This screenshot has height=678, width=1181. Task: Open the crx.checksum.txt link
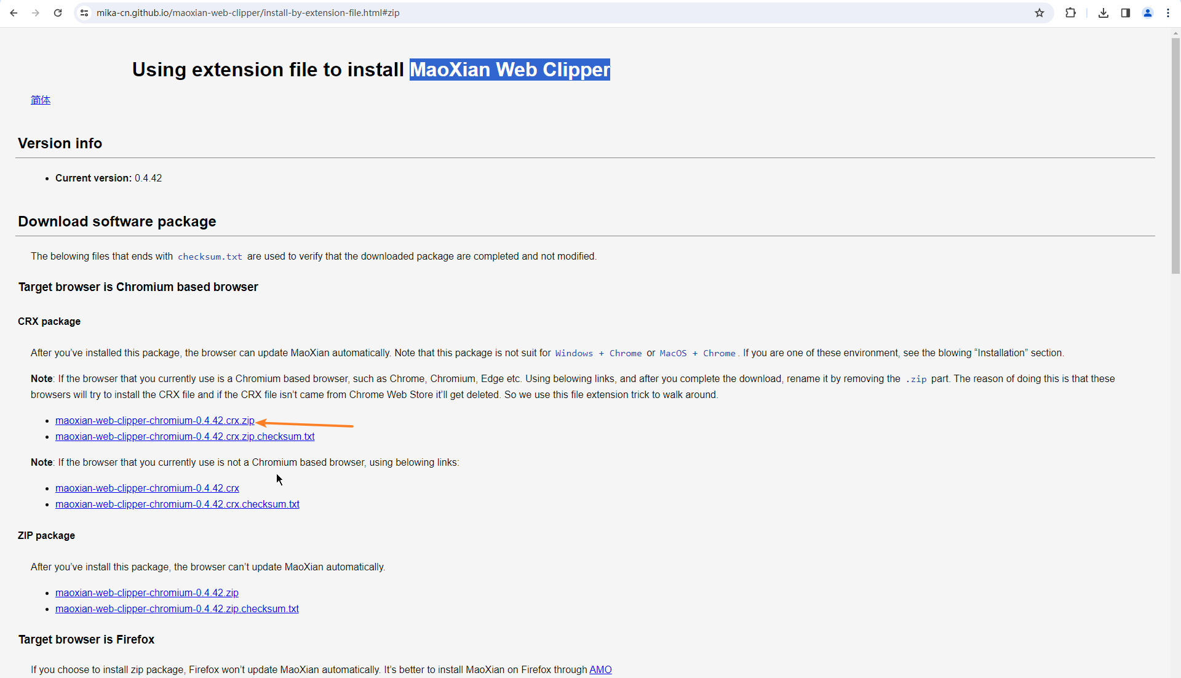[x=177, y=505]
